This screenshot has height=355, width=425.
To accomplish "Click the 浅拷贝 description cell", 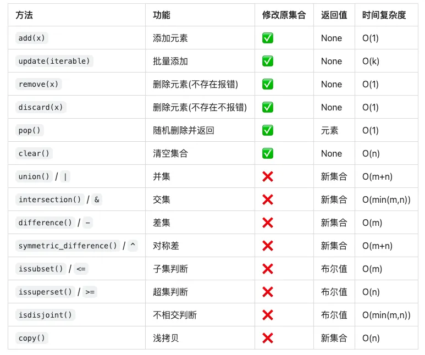I will point(165,338).
